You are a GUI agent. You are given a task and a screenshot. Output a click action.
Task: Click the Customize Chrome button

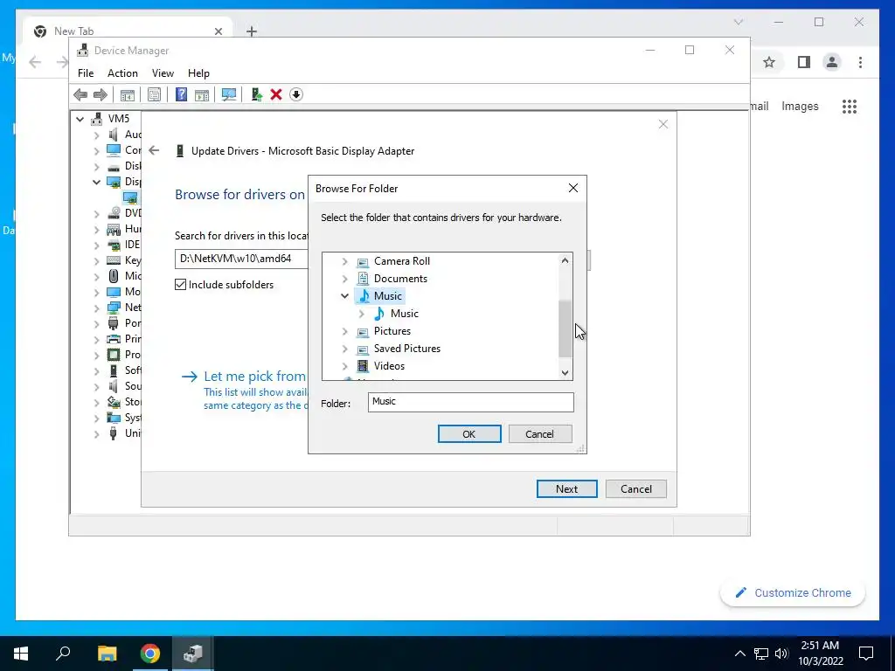793,593
